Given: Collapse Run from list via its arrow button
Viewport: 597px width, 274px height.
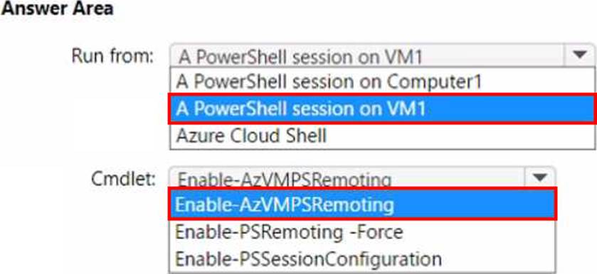Looking at the screenshot, I should [579, 56].
